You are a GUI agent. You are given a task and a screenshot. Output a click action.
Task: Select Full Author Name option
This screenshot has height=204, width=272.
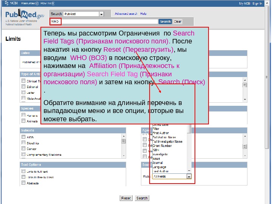[164, 137]
